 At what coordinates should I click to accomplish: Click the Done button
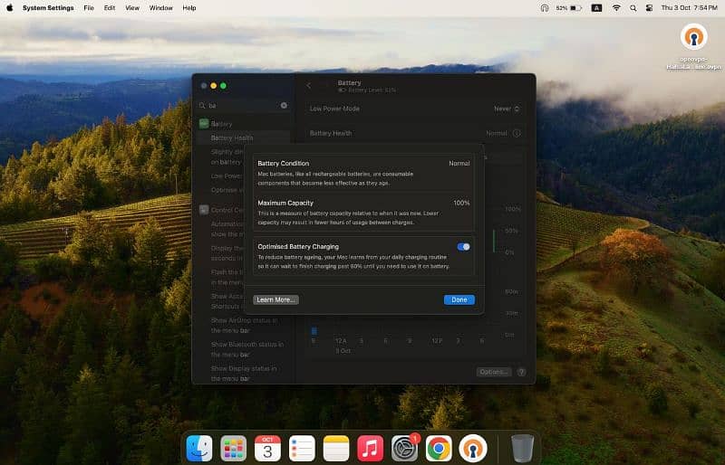click(x=459, y=299)
